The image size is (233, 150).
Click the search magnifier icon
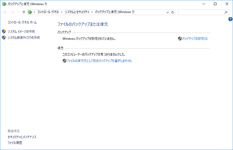coord(226,12)
